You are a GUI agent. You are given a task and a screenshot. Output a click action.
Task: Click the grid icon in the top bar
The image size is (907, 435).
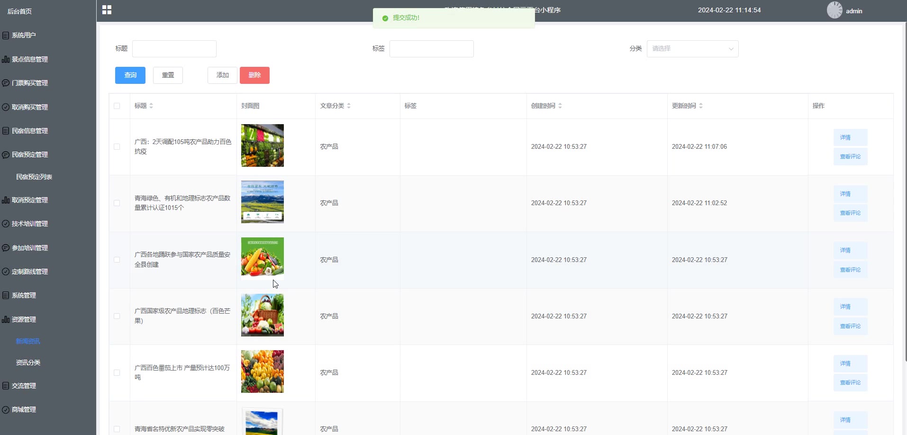point(107,10)
